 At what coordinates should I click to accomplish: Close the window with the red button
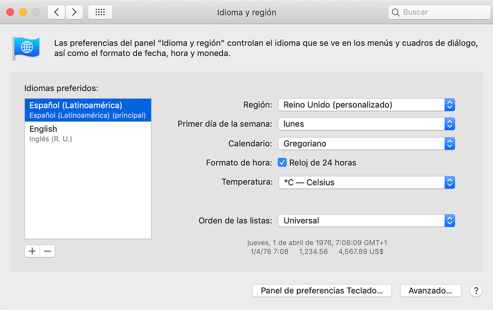10,12
